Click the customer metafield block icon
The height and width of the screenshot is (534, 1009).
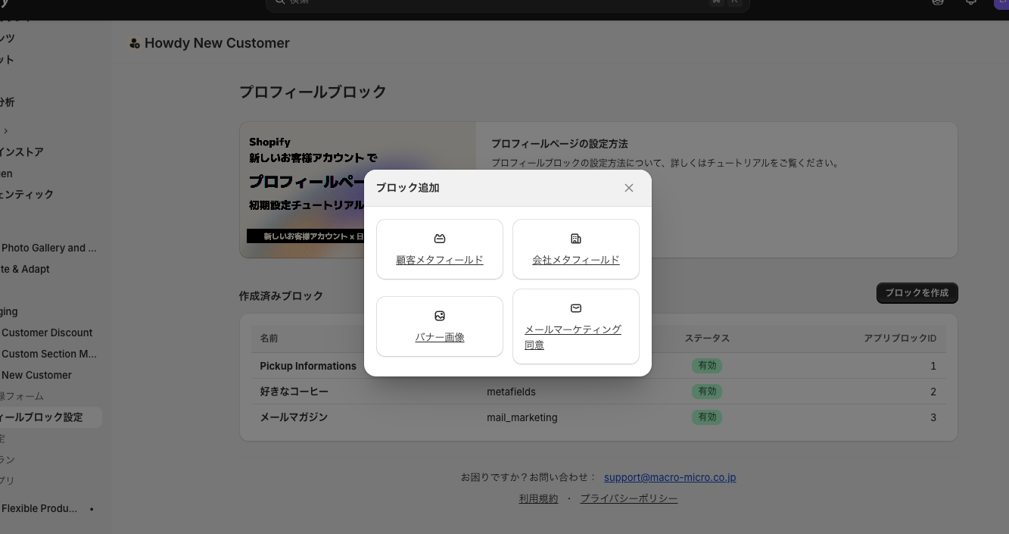click(x=440, y=239)
